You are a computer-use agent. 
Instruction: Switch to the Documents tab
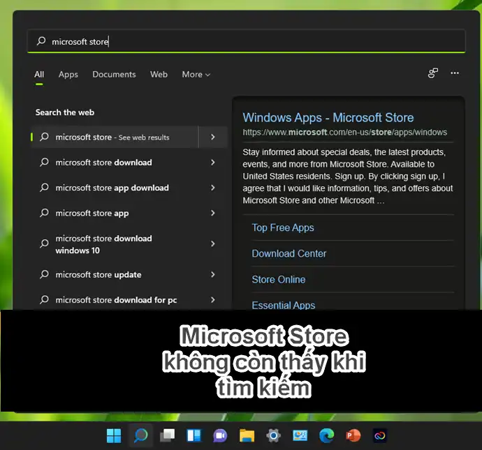[x=114, y=74]
